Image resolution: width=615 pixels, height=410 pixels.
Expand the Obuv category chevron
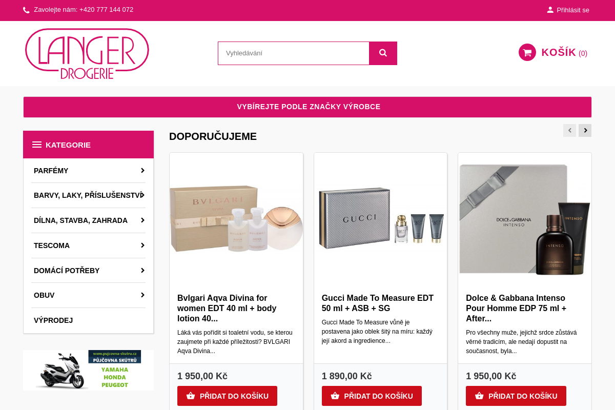click(x=142, y=295)
